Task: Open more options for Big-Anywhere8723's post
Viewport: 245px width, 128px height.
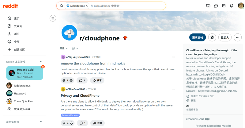Action: coord(174,57)
